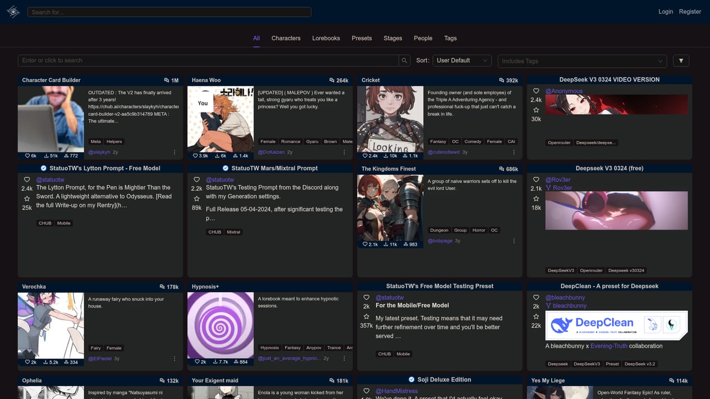This screenshot has width=710, height=399.
Task: Like the StatuoTW Mars/Mixtral Prompt
Action: (x=196, y=180)
